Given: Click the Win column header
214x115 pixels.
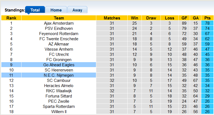Looking at the screenshot, I should 135,18.
